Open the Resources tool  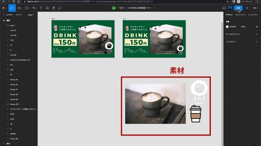tap(47, 8)
